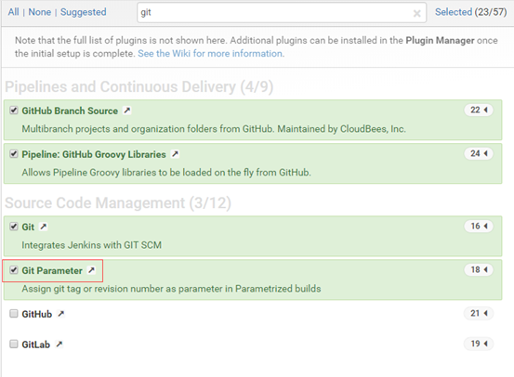The height and width of the screenshot is (377, 514).
Task: Clear the search field with the X icon
Action: pyautogui.click(x=417, y=13)
